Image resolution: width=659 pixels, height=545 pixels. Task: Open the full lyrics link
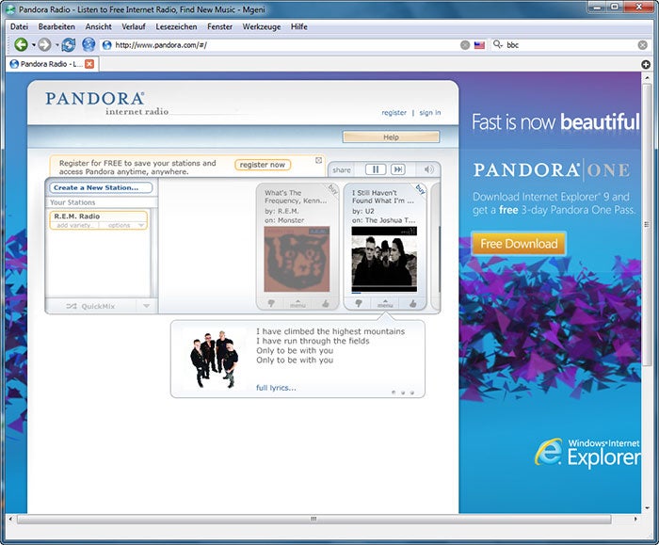point(276,388)
